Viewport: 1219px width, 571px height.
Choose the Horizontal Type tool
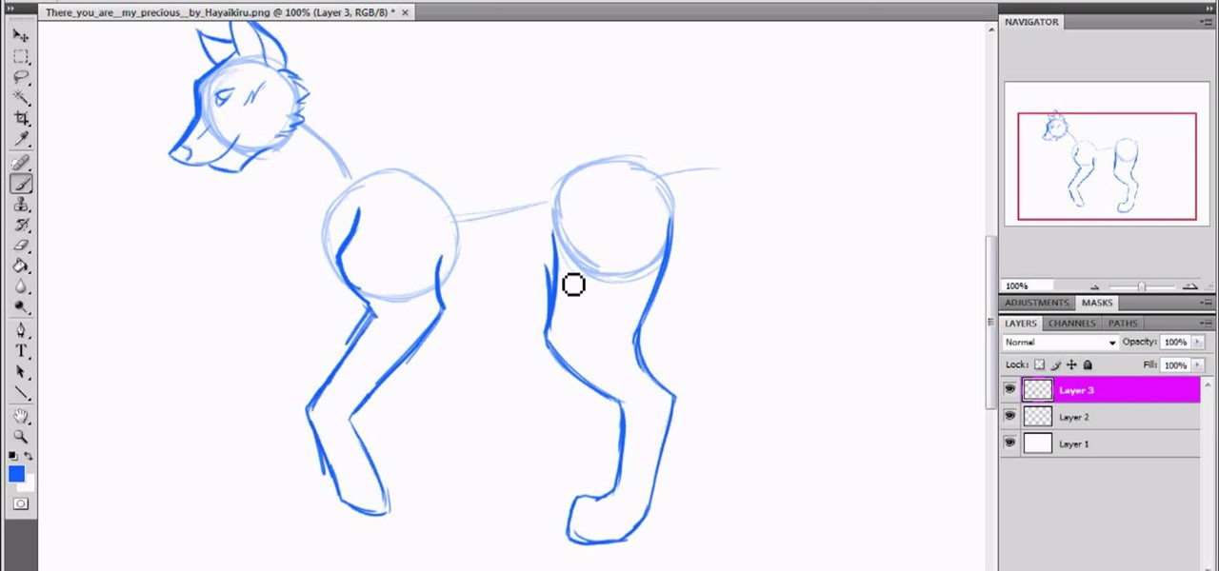21,350
